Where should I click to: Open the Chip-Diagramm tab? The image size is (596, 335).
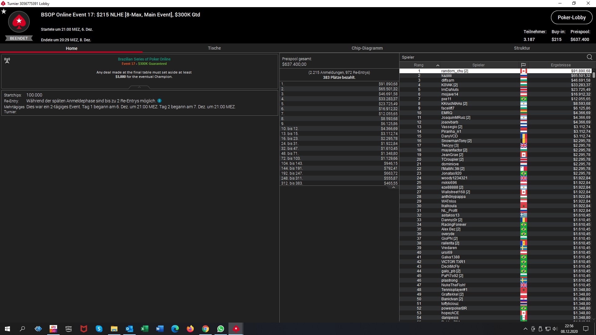tap(367, 48)
